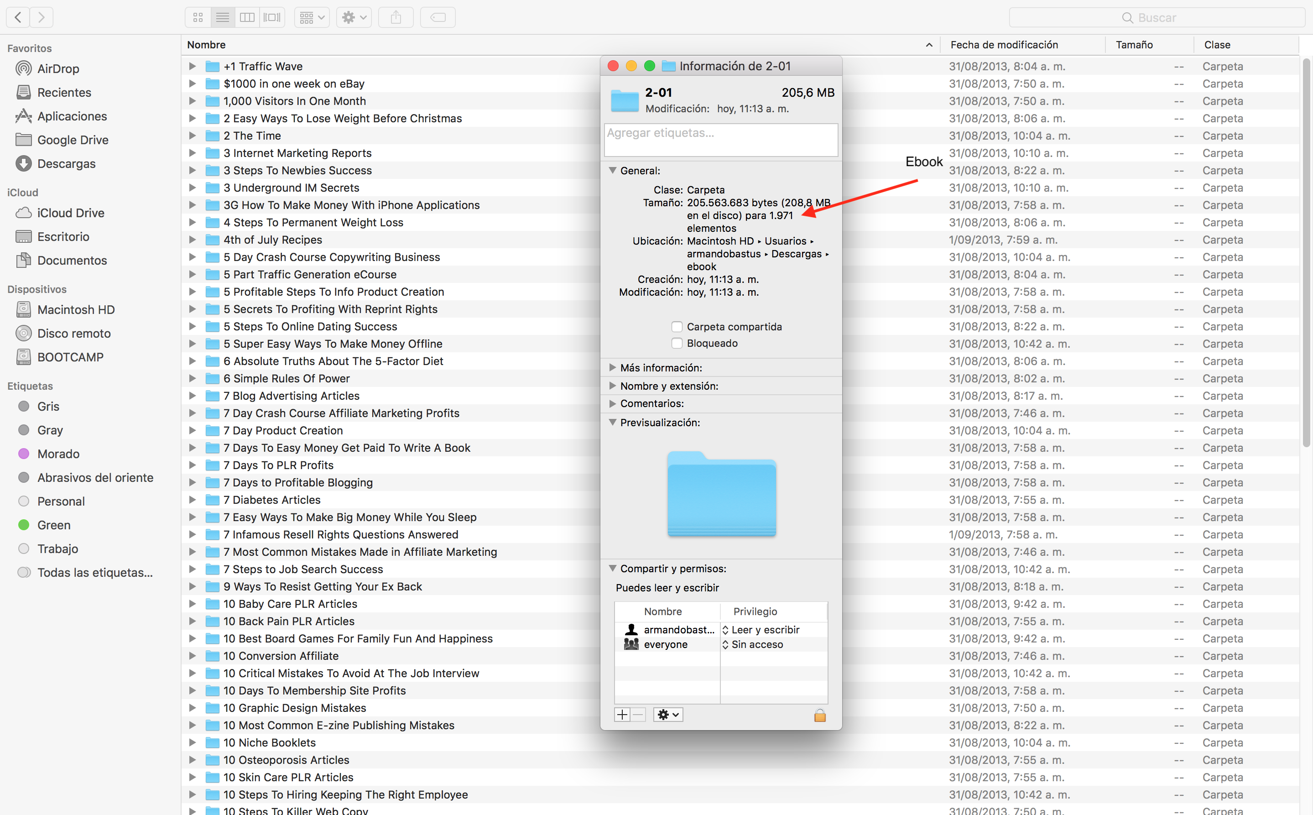Screen dimensions: 1313x815
Task: Select the gallery view toolbar icon
Action: pyautogui.click(x=271, y=17)
